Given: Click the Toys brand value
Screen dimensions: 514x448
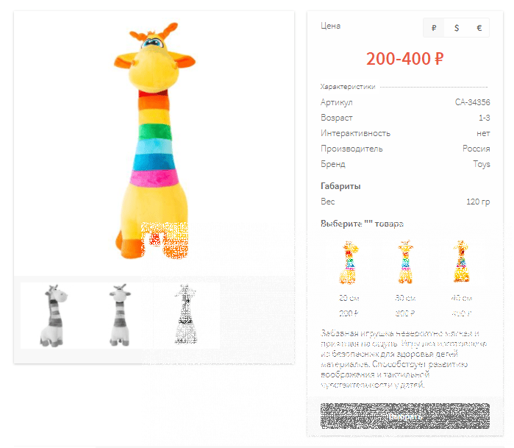Looking at the screenshot, I should tap(482, 164).
